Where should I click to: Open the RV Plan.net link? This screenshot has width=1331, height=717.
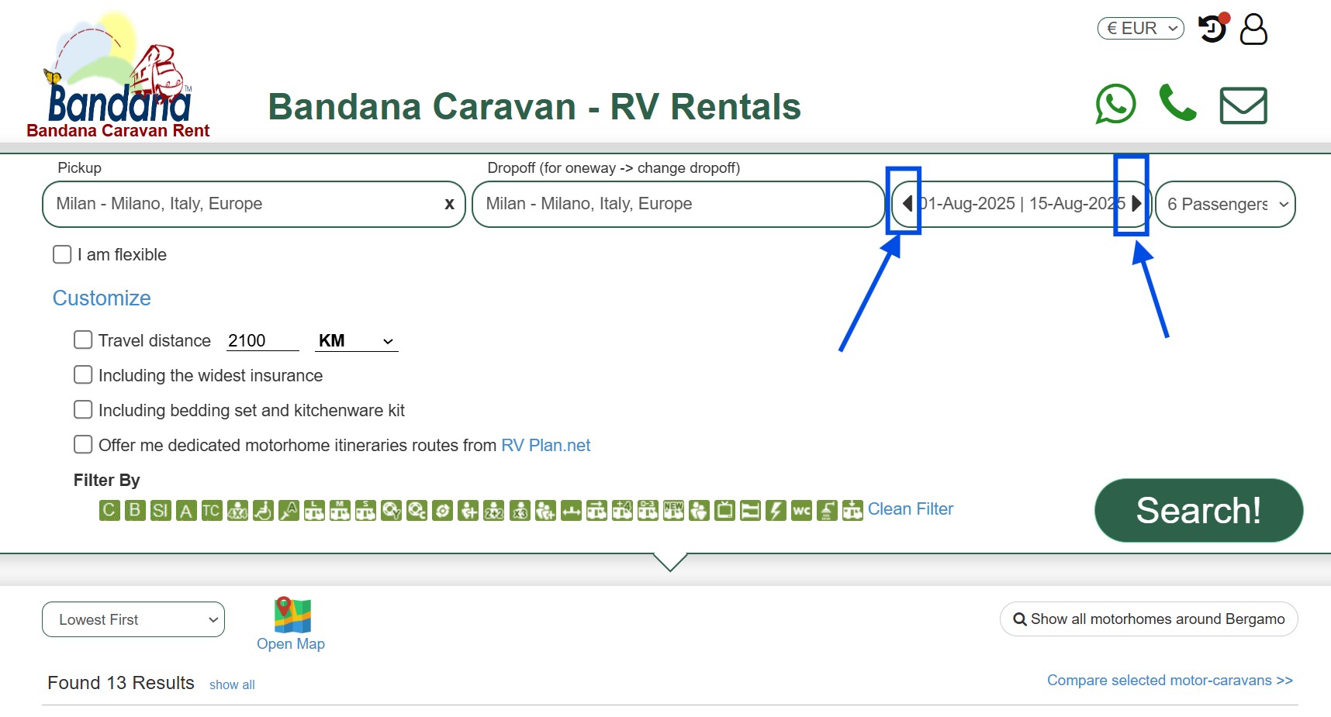(x=546, y=445)
